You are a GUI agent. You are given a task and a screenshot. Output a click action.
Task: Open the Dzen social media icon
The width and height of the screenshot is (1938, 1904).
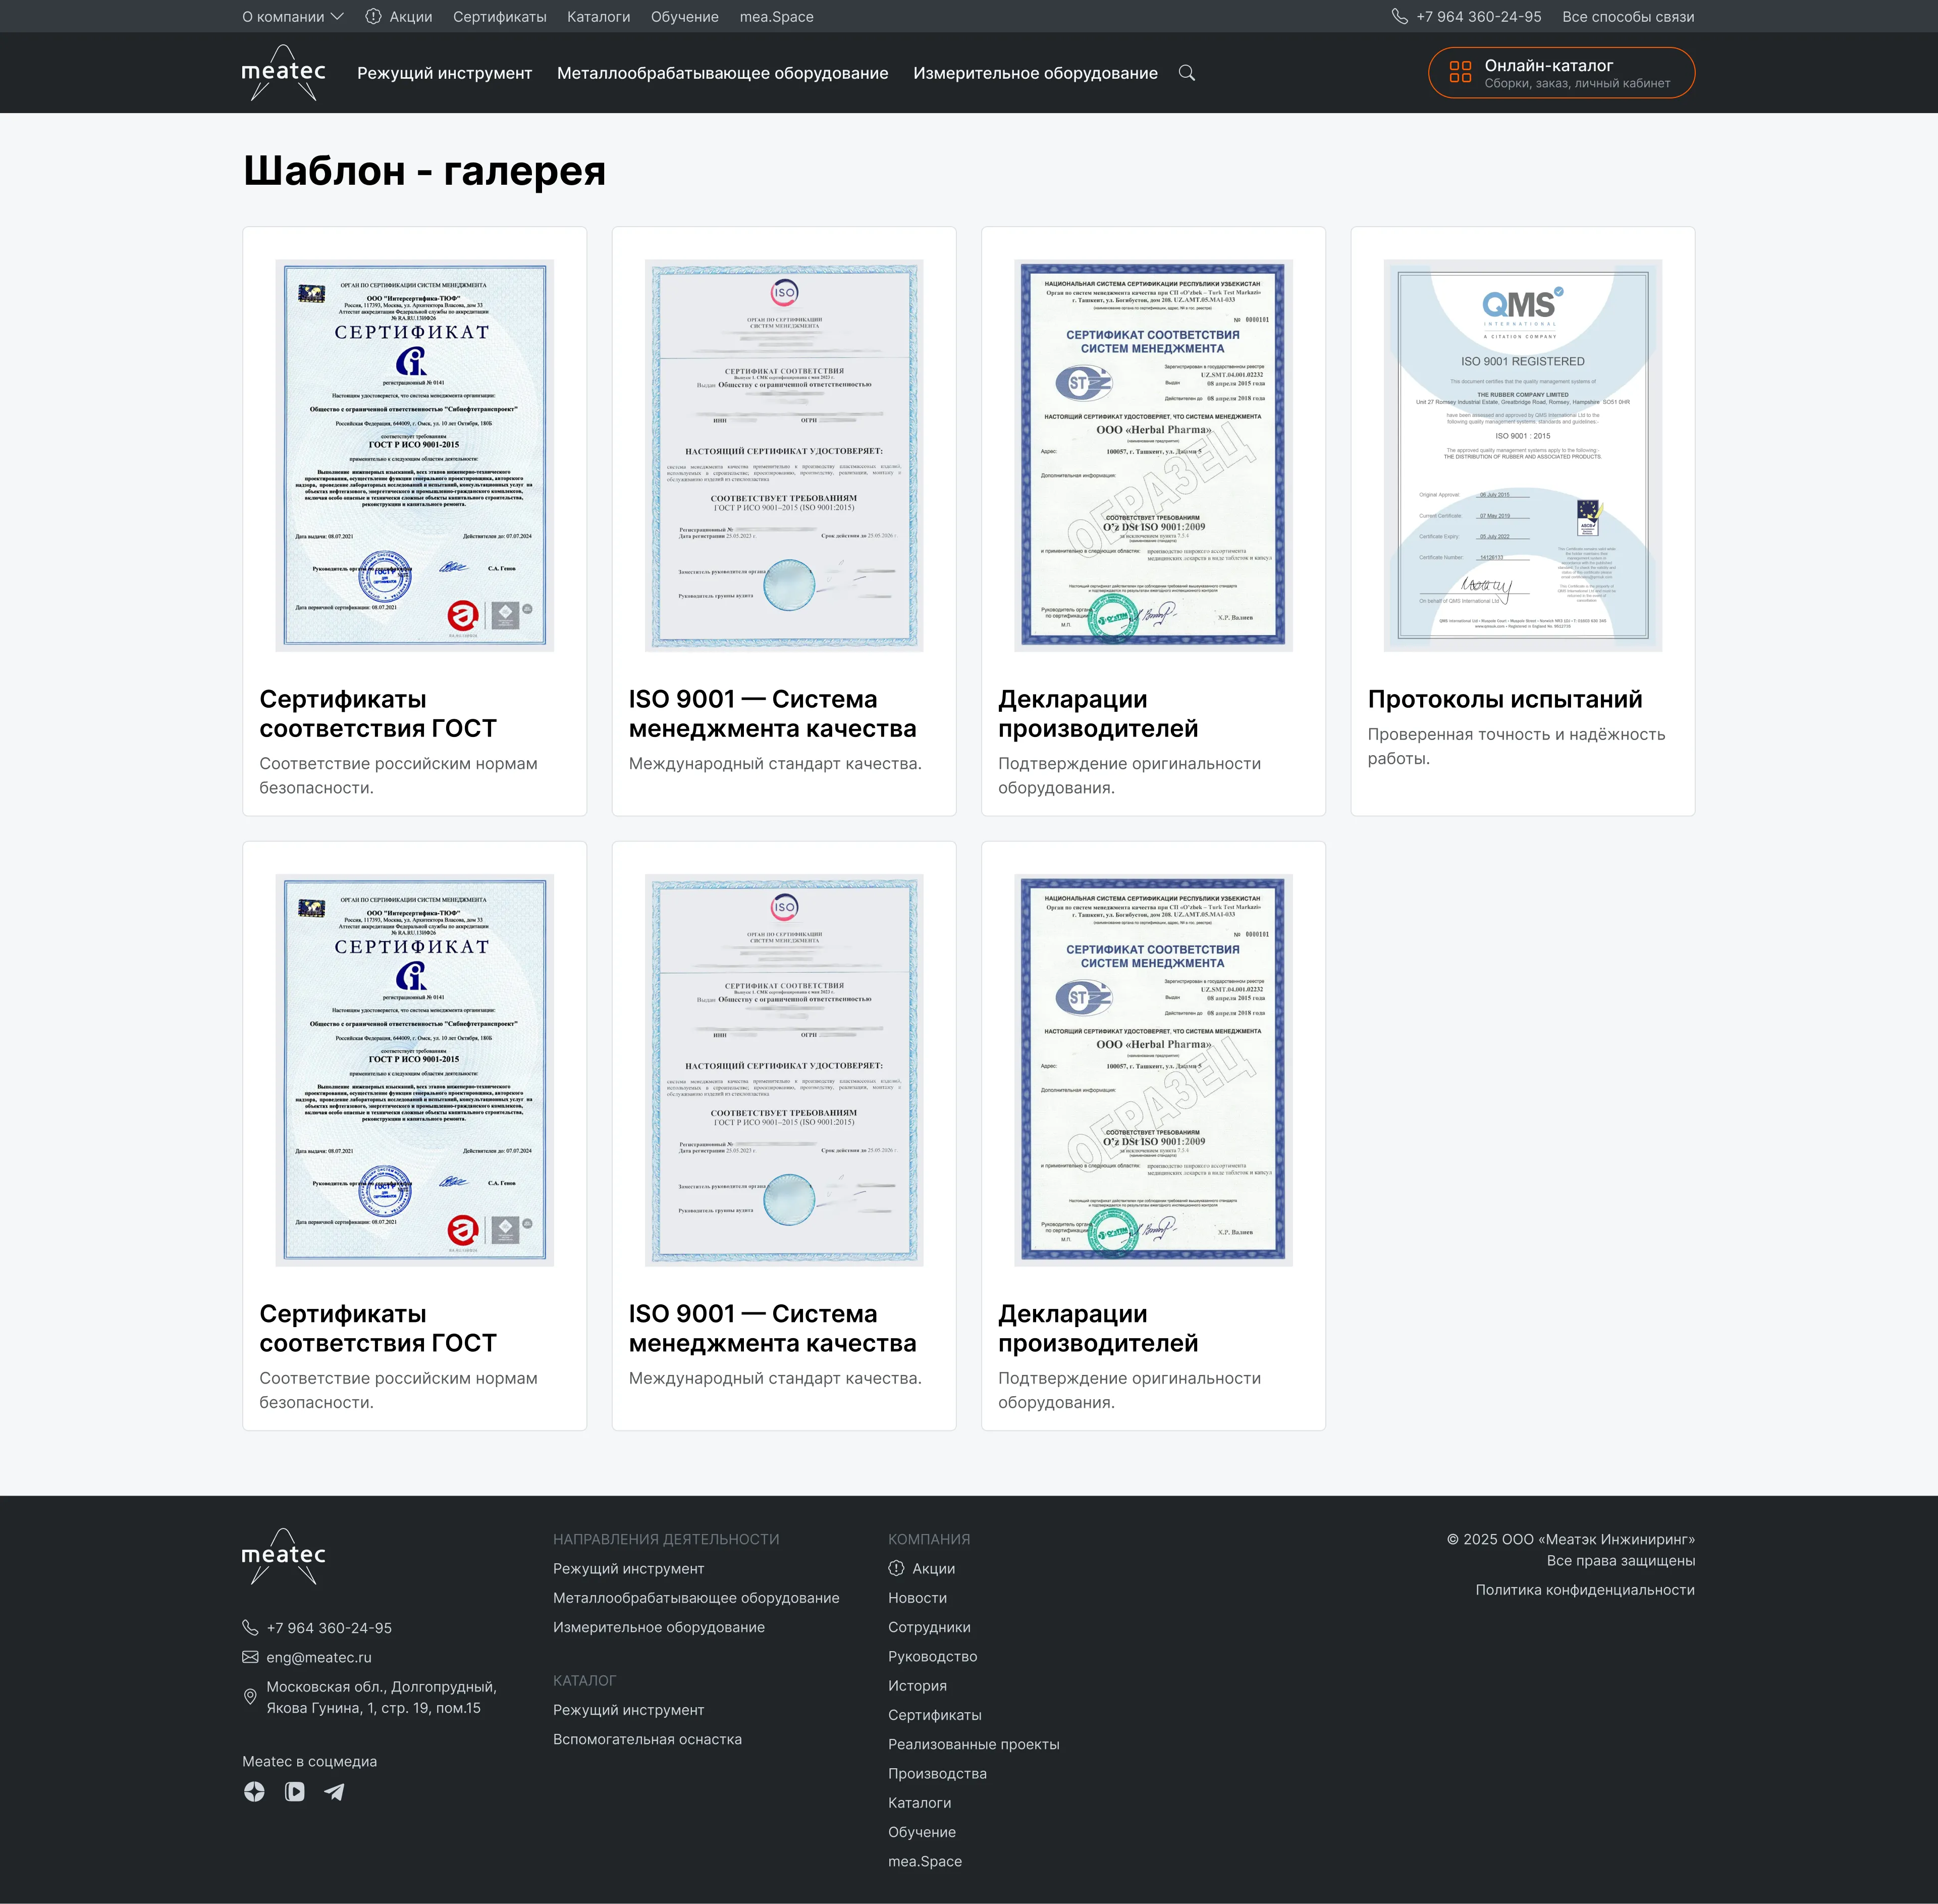[x=254, y=1792]
